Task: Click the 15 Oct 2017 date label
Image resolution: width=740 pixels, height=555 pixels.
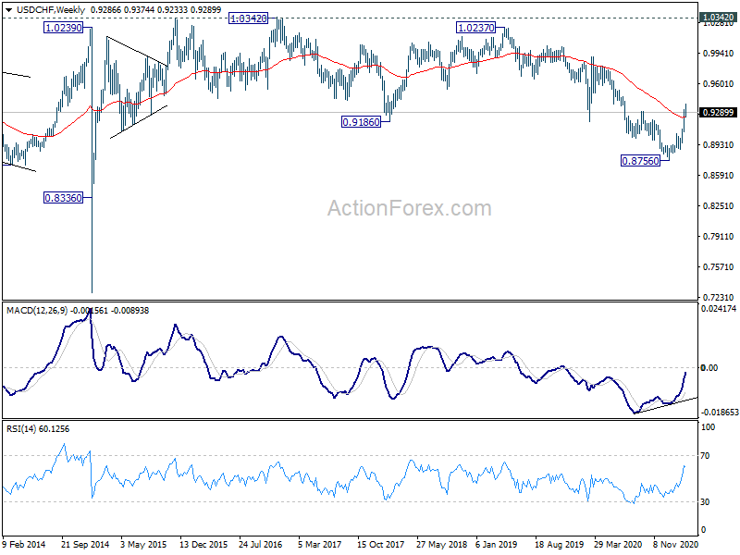Action: tap(380, 545)
